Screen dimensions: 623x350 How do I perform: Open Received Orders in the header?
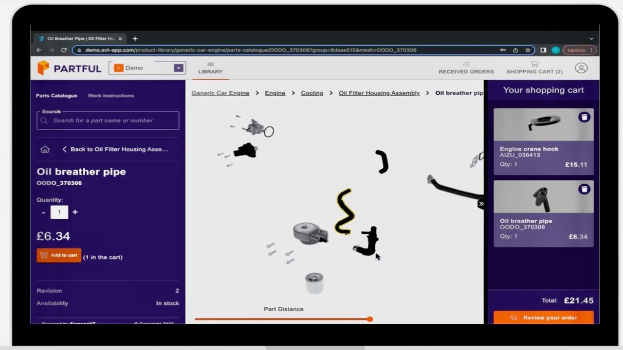(466, 68)
